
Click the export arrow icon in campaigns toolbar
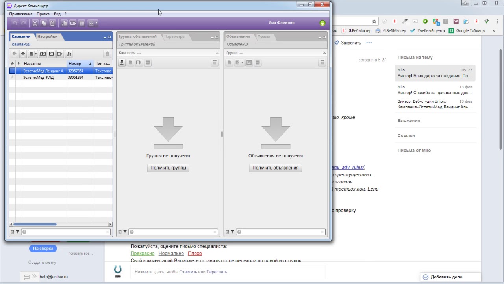click(x=60, y=54)
